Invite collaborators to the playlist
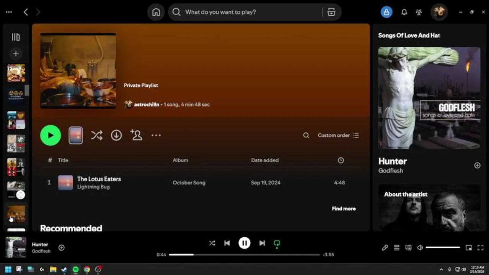489x275 pixels. coord(136,135)
